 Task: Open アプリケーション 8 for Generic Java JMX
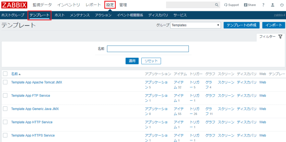click(x=156, y=111)
